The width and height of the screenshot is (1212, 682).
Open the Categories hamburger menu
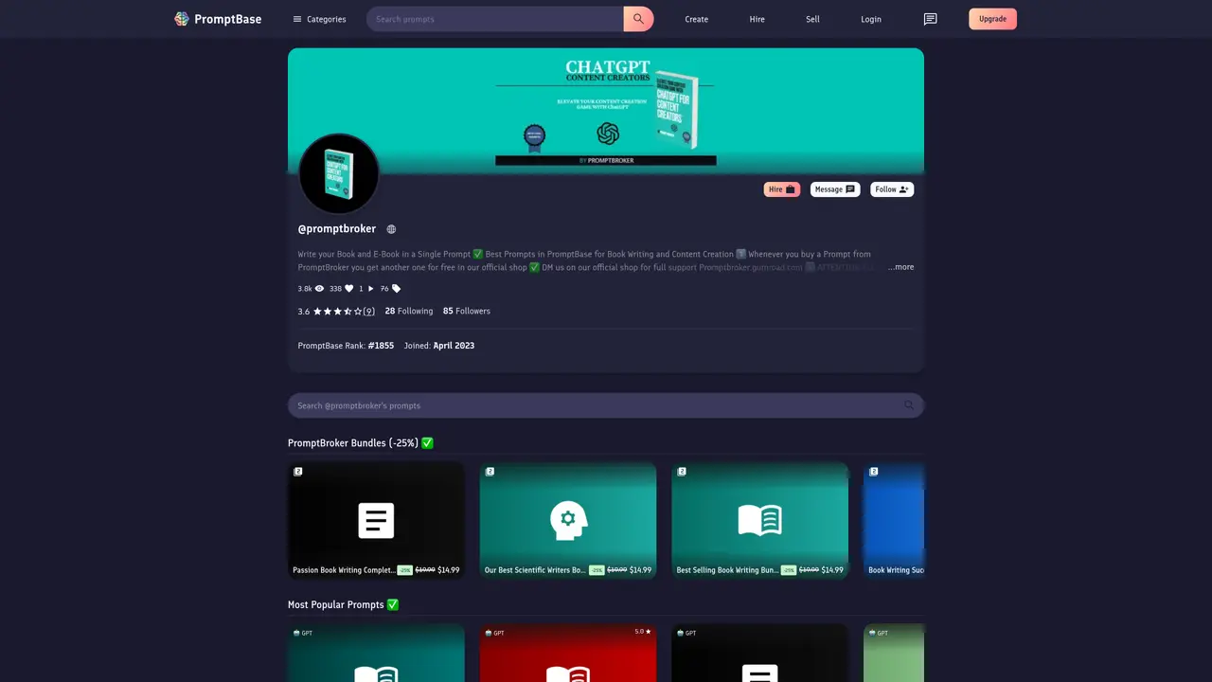pyautogui.click(x=319, y=19)
